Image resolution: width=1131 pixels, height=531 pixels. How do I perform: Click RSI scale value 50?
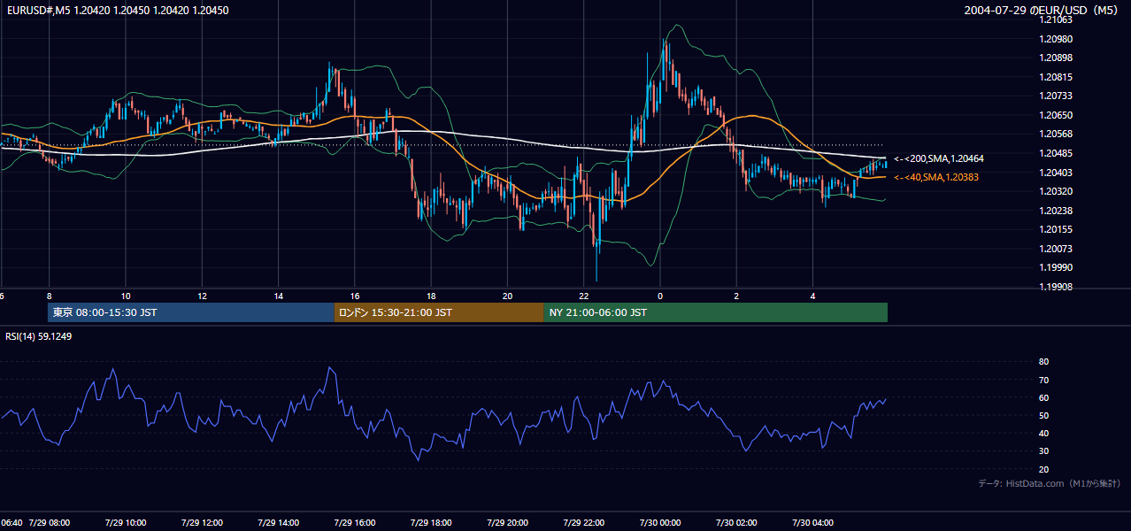click(x=1043, y=415)
